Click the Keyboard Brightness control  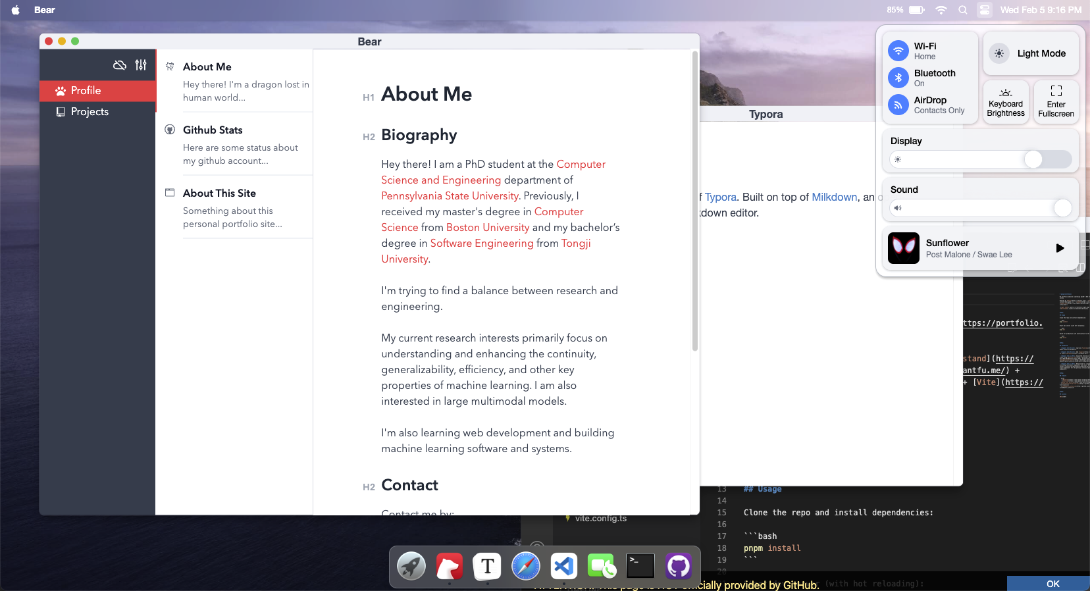click(1006, 102)
